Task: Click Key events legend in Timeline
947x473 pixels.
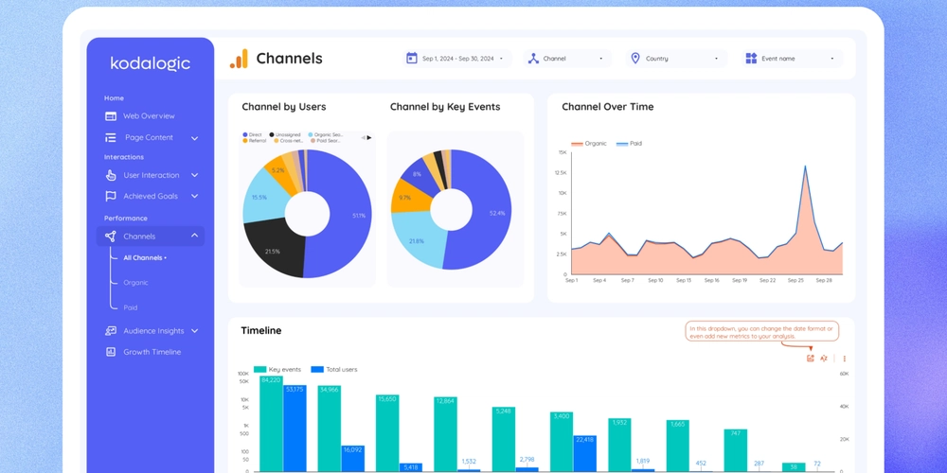Action: (277, 369)
